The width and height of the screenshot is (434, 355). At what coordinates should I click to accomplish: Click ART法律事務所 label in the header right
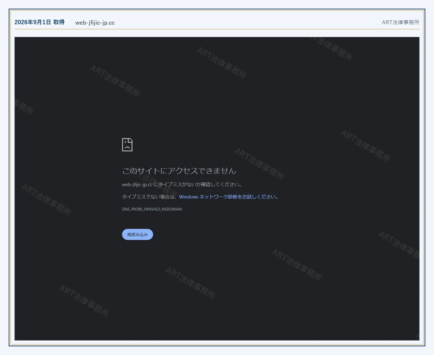click(x=401, y=22)
